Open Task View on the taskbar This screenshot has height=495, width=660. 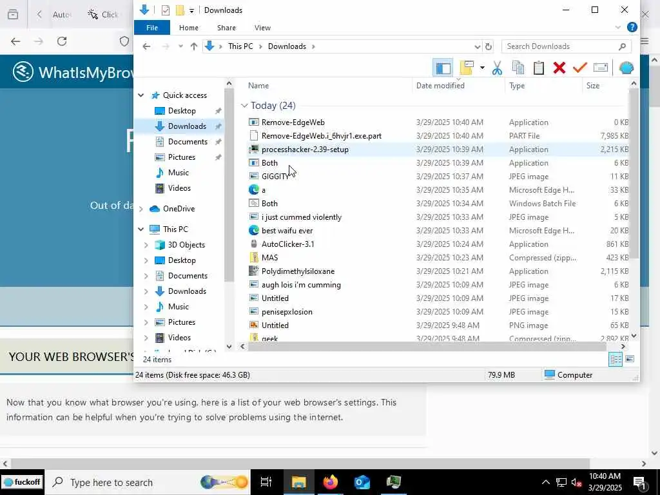coord(266,482)
